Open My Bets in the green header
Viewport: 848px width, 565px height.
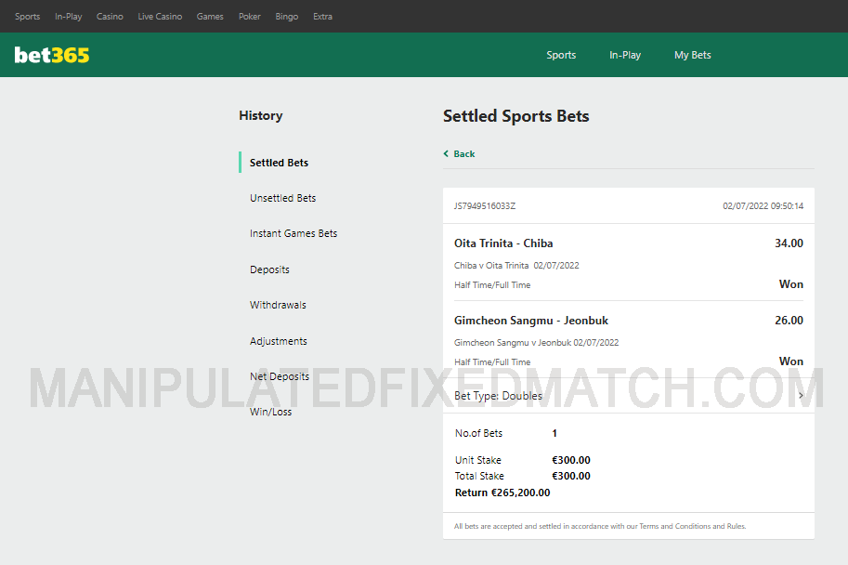[693, 55]
